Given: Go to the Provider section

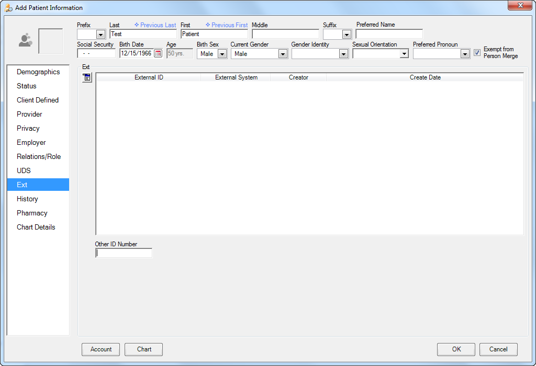Looking at the screenshot, I should coord(38,115).
